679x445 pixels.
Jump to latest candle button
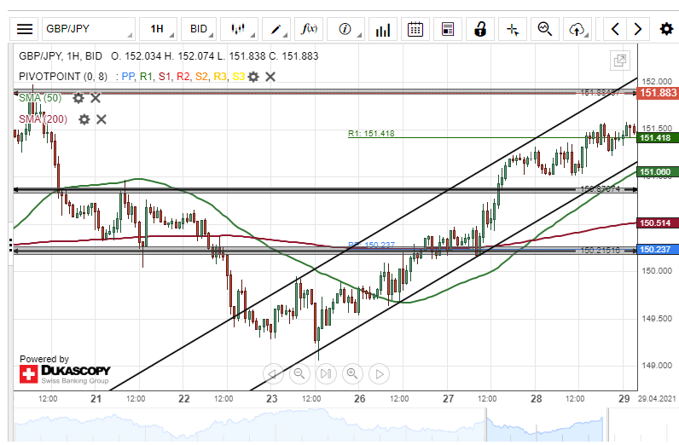click(325, 373)
